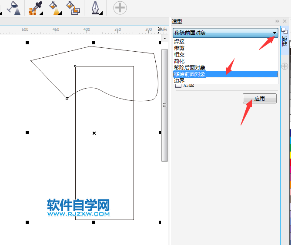Click the selection center X marker
This screenshot has width=291, height=245.
tap(94, 133)
